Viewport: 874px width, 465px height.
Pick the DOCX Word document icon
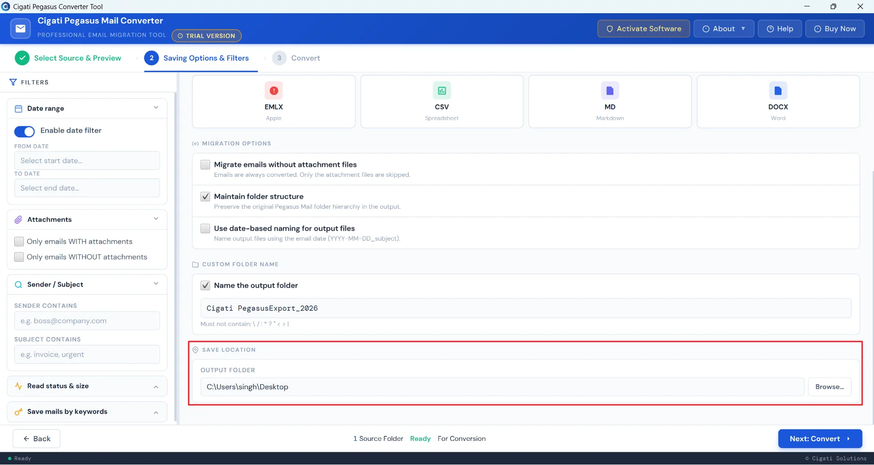pyautogui.click(x=778, y=91)
